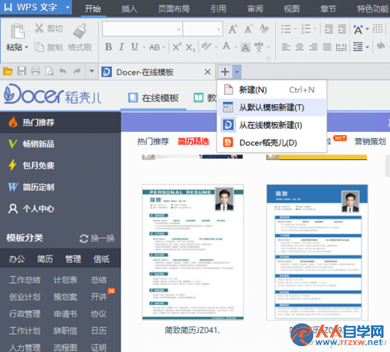The width and height of the screenshot is (390, 352).
Task: Select the 简历精选 category tab
Action: (194, 142)
